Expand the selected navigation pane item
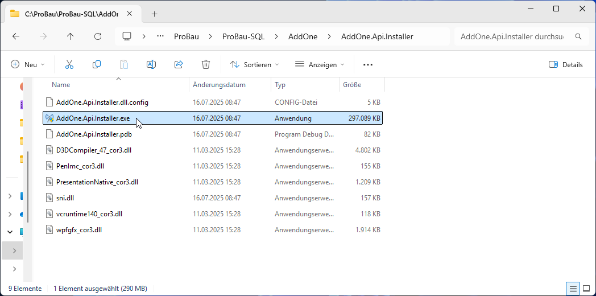596x296 pixels. 14,250
